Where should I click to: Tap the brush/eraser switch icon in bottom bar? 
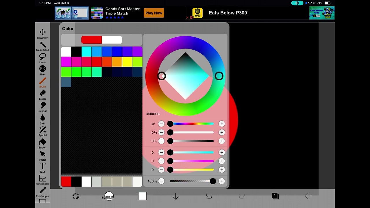(76, 196)
